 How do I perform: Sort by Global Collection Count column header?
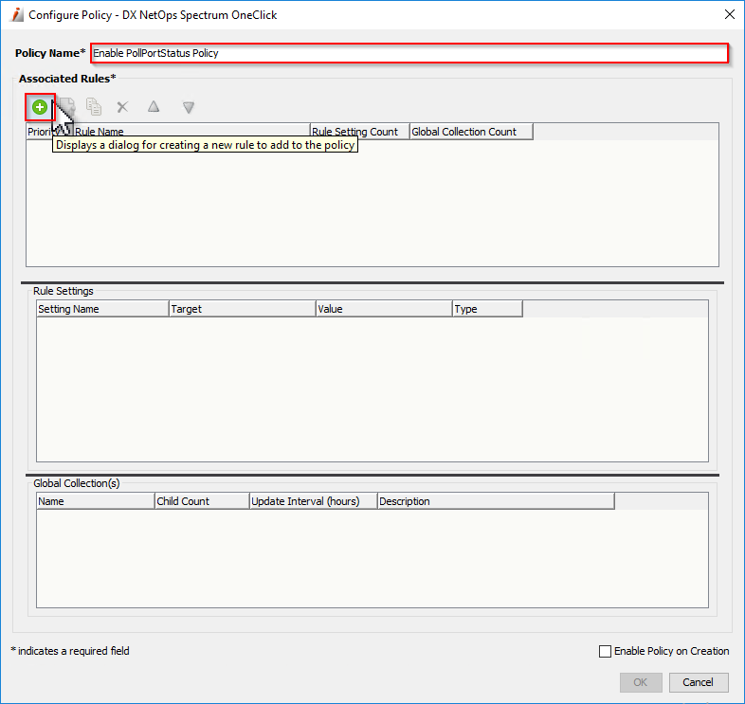470,132
